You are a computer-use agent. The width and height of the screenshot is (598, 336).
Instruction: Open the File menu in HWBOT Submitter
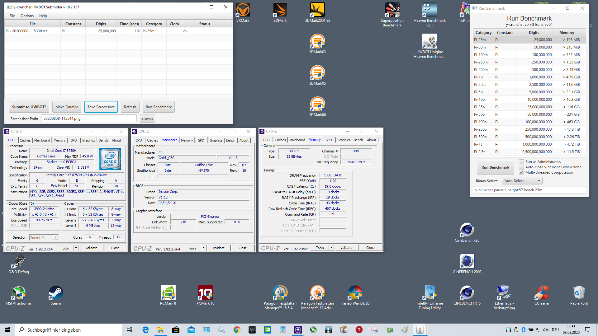(12, 16)
